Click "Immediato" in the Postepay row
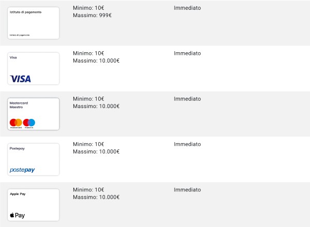The width and height of the screenshot is (310, 227). [188, 144]
